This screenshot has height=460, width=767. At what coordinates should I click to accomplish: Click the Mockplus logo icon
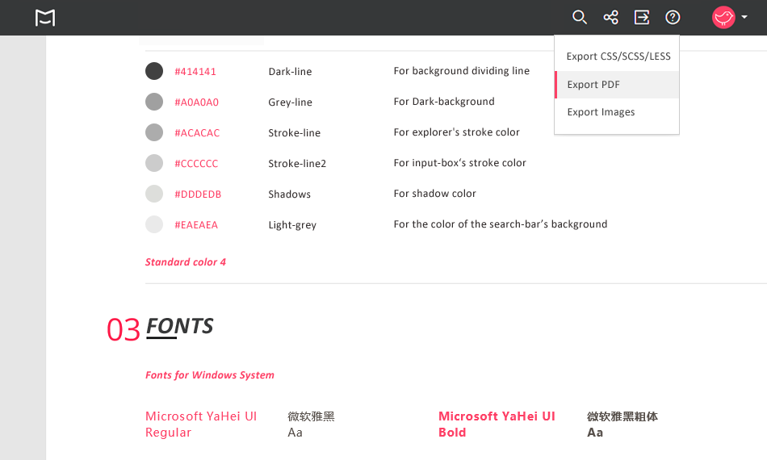point(45,18)
